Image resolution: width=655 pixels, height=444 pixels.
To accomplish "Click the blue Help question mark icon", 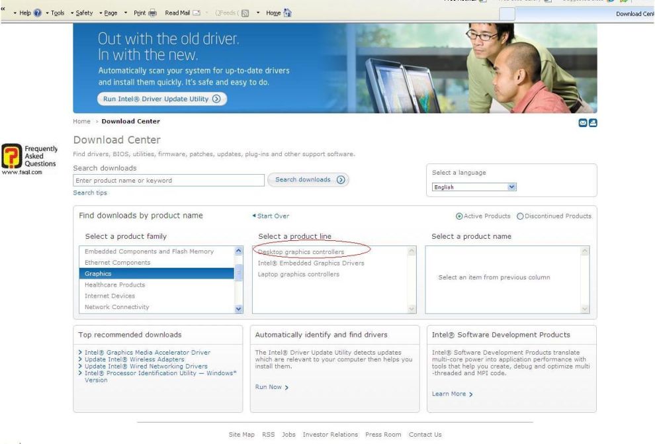I will pos(38,13).
